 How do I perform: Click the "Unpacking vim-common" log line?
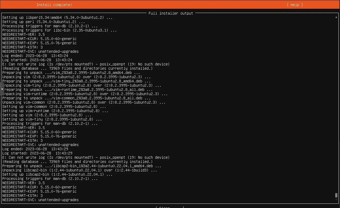click(x=84, y=102)
